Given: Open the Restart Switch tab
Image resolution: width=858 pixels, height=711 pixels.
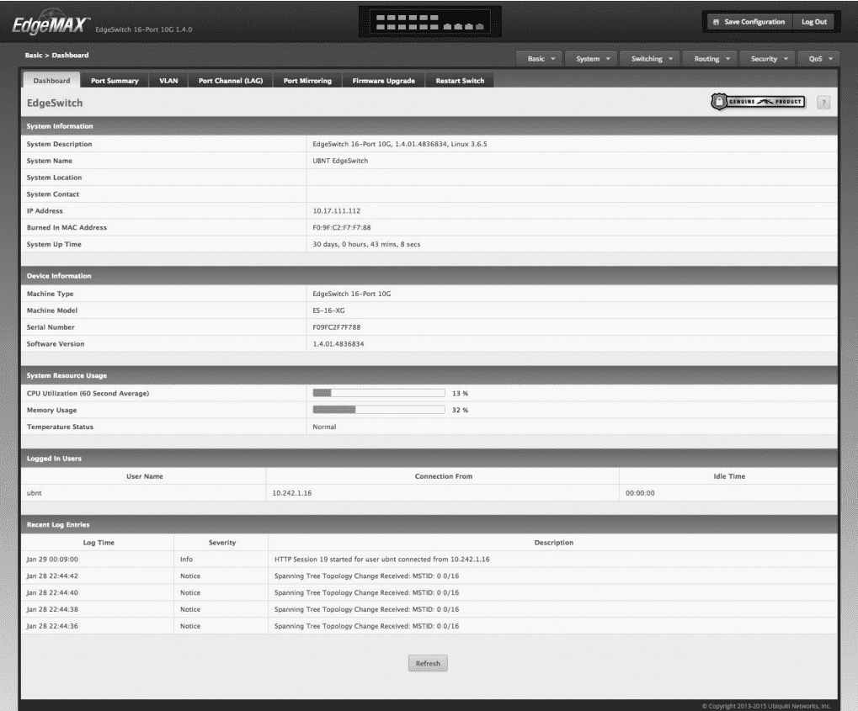Looking at the screenshot, I should coord(460,81).
